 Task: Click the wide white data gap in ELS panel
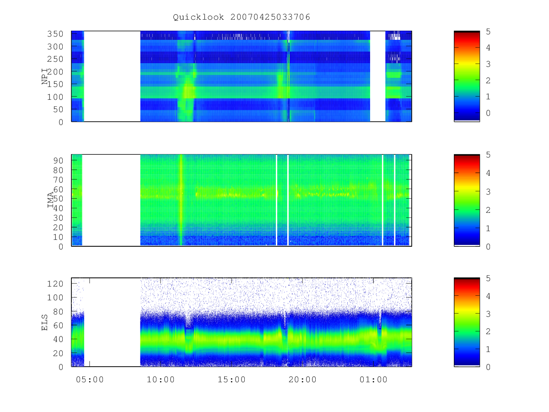click(112, 322)
